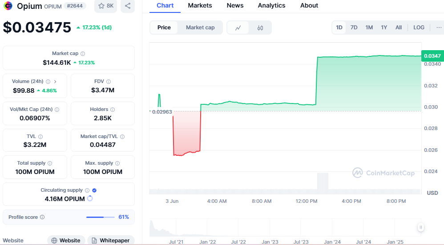The height and width of the screenshot is (245, 444).
Task: Click the $144.61K market cap value
Action: pos(57,63)
